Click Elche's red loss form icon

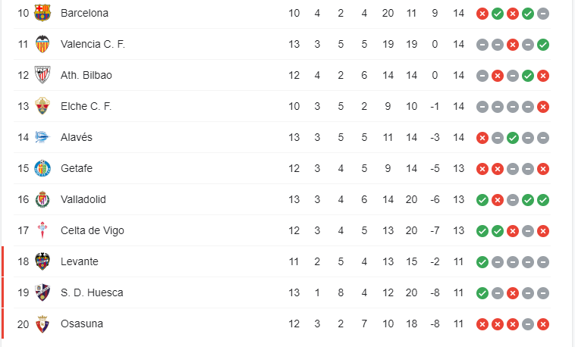tap(543, 107)
